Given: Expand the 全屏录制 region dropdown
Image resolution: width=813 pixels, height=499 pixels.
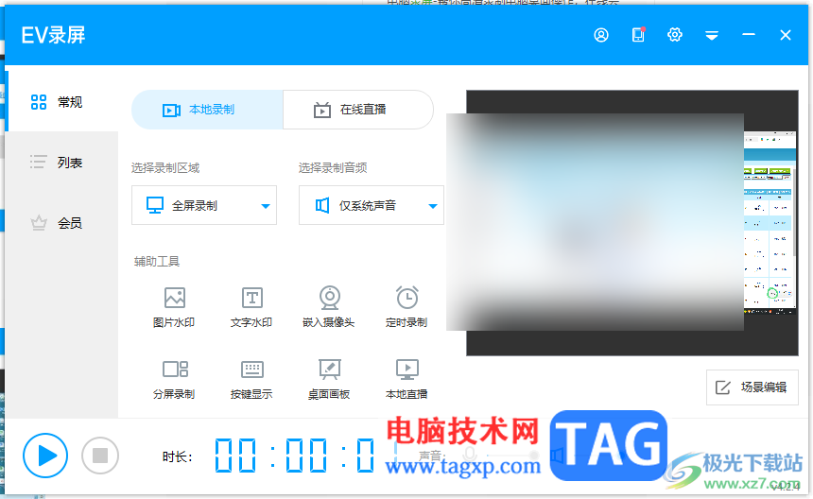Looking at the screenshot, I should [204, 205].
